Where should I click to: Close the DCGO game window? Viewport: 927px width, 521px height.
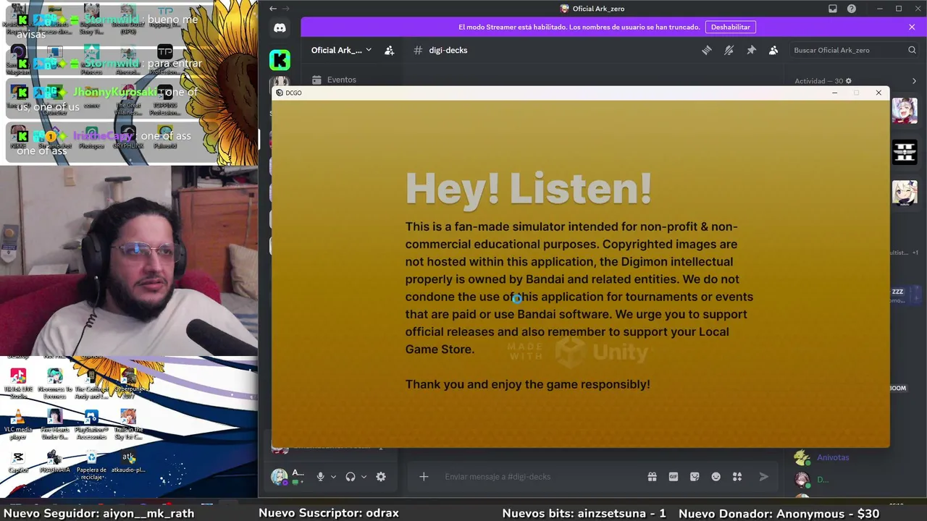point(878,93)
